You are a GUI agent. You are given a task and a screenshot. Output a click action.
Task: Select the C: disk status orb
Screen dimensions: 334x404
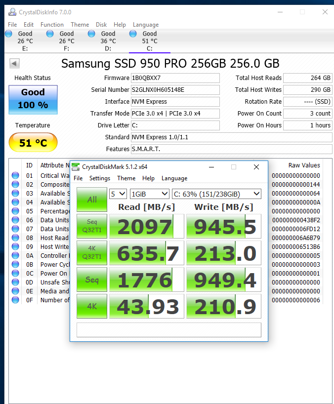(x=133, y=34)
